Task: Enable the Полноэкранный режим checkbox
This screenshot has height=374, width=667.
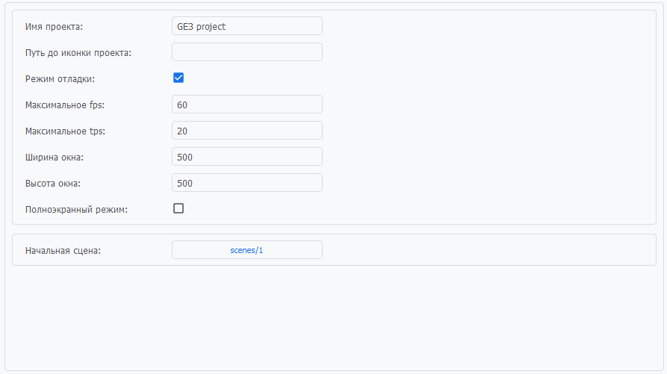Action: point(179,208)
